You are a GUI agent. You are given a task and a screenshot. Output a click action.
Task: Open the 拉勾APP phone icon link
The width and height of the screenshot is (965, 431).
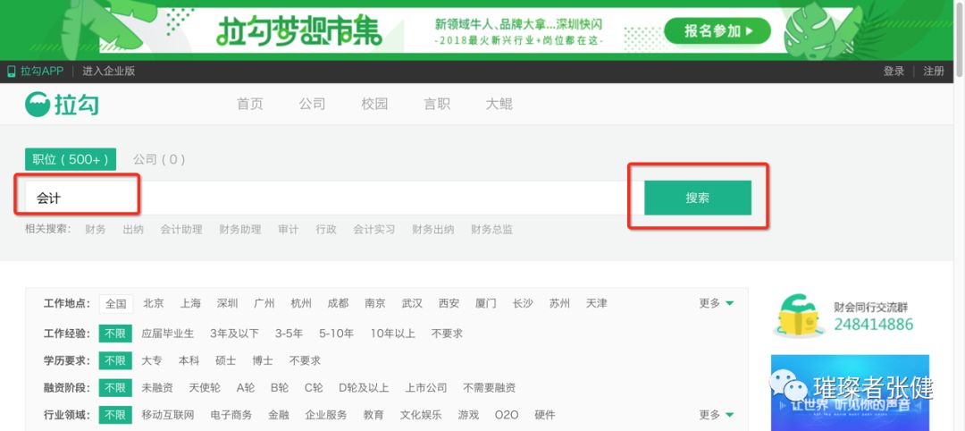tap(11, 71)
